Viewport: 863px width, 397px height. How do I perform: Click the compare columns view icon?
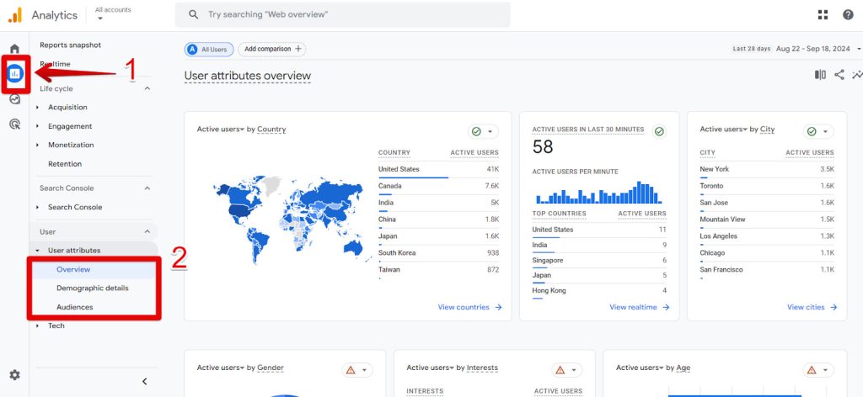coord(820,75)
